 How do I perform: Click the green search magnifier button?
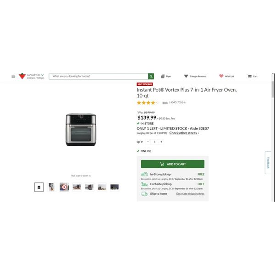(151, 76)
